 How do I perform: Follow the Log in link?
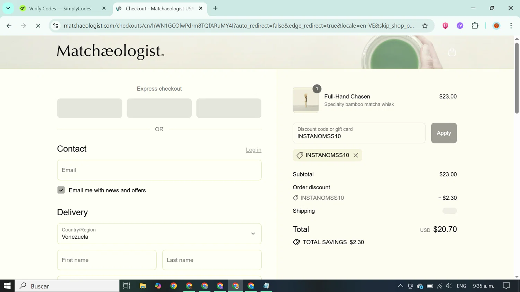(x=253, y=150)
